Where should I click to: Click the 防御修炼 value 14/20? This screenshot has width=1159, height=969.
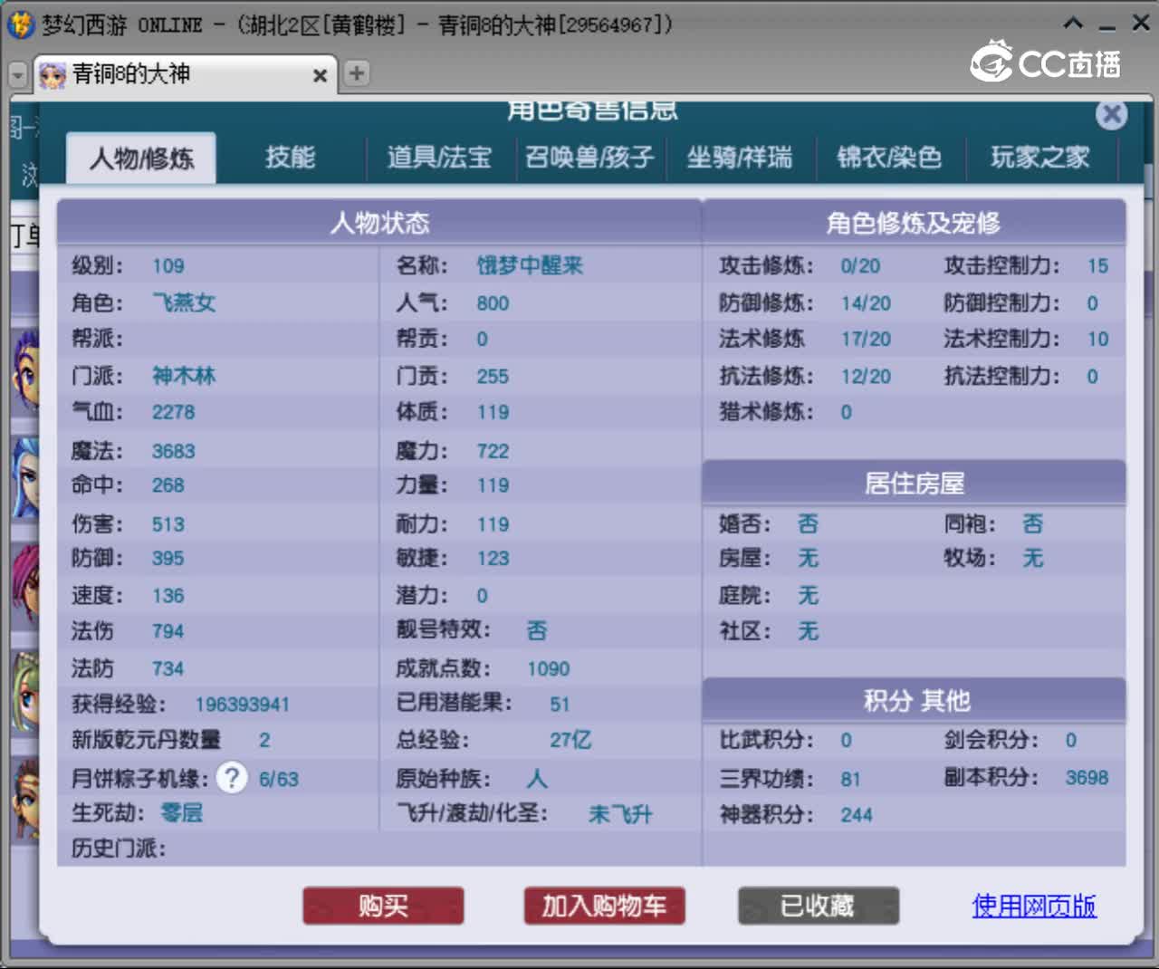coord(866,303)
